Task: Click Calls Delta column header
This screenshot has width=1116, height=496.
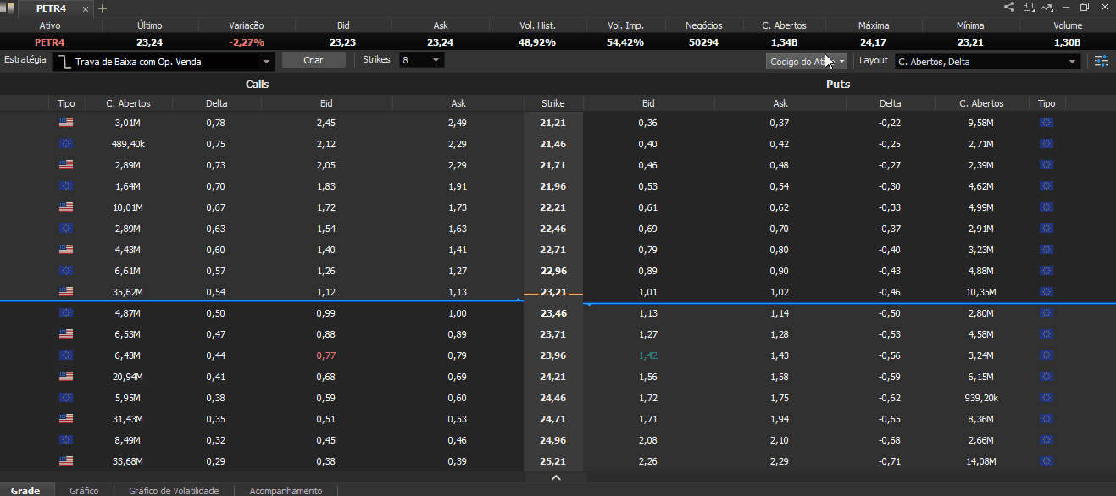Action: (x=216, y=103)
